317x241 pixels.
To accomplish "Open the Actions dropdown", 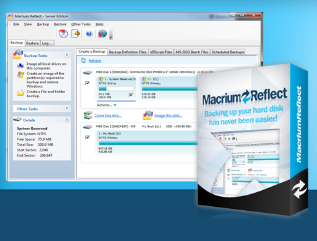I will (107, 105).
